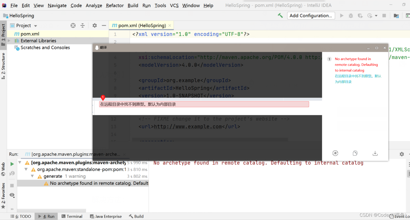Toggle the eye view icon in Run panel

12,195
